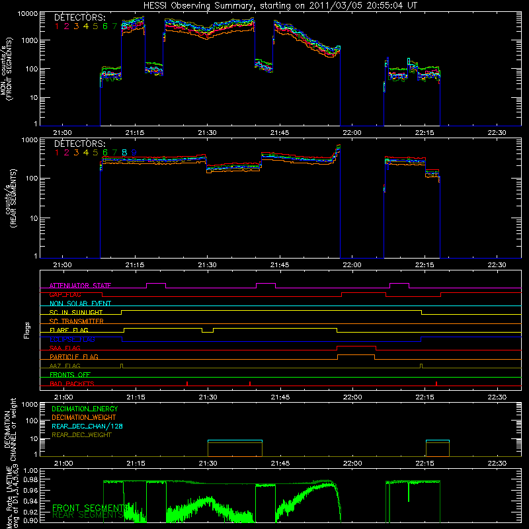Click the 21:30 tick under front segments plot

(207, 133)
